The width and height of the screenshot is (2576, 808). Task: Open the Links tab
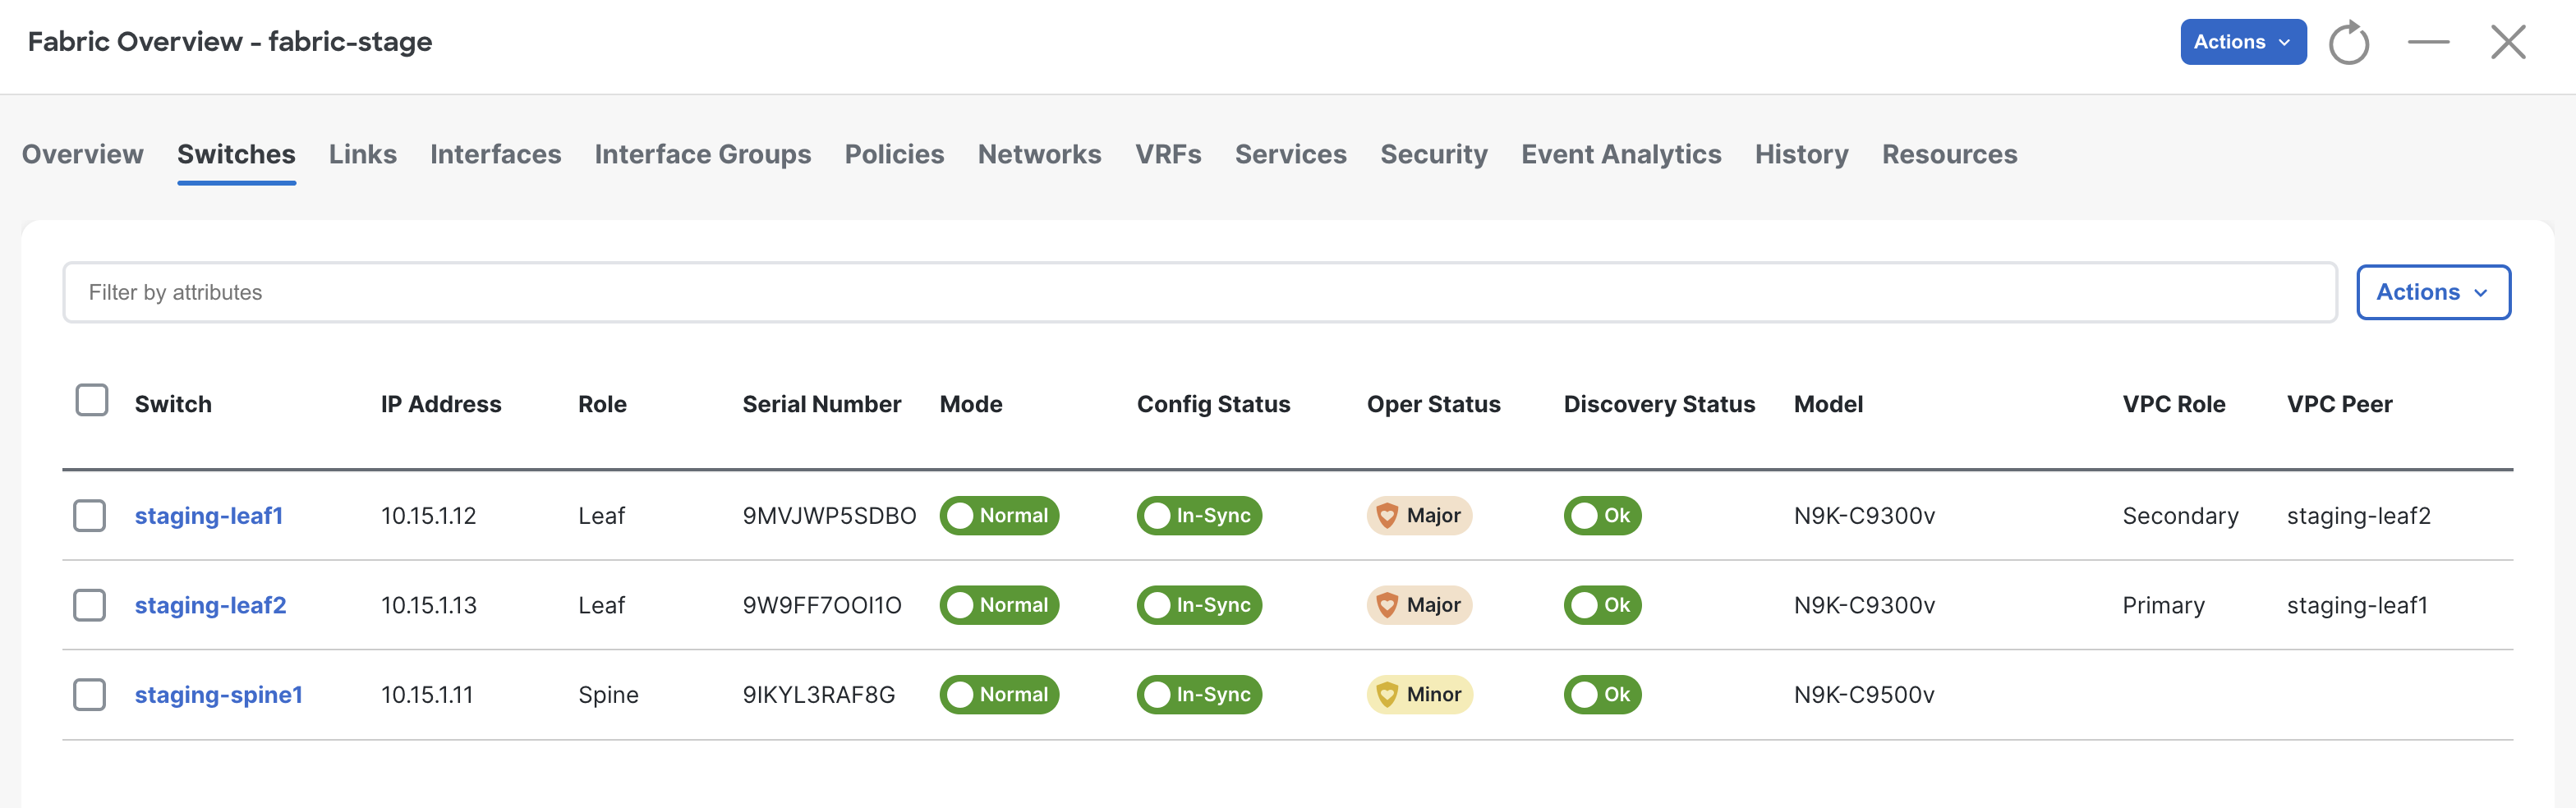[x=363, y=154]
